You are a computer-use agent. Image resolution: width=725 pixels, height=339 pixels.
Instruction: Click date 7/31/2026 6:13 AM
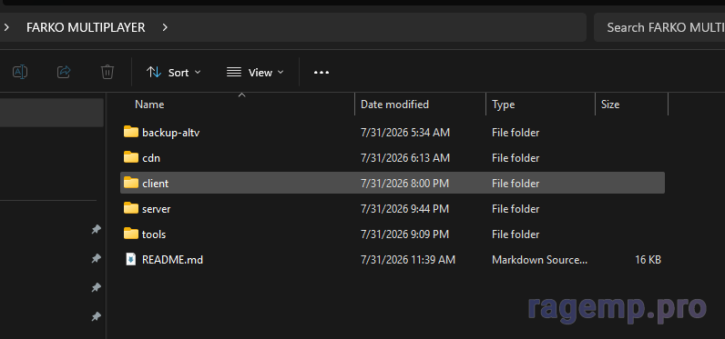405,158
